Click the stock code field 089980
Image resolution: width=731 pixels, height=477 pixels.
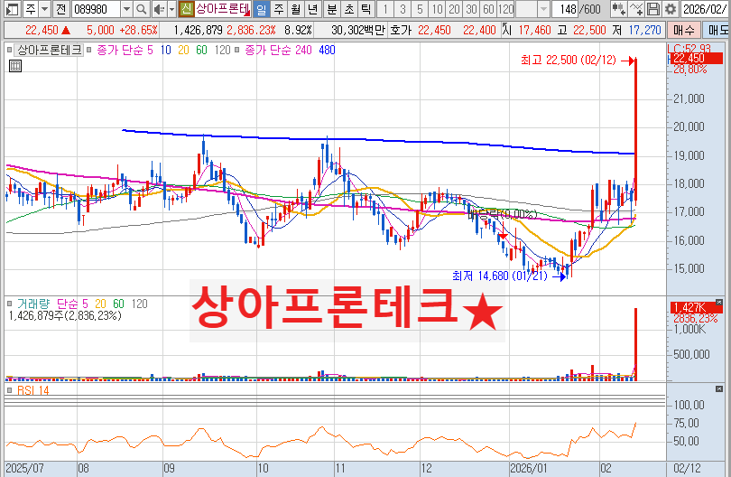pos(96,9)
